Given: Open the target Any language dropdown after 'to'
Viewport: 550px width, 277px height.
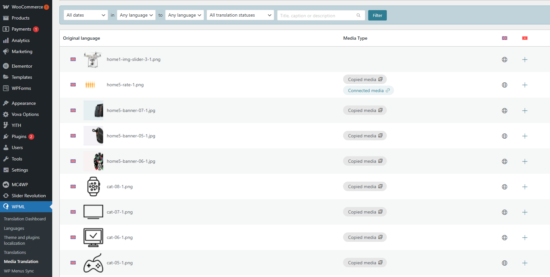Looking at the screenshot, I should [184, 15].
